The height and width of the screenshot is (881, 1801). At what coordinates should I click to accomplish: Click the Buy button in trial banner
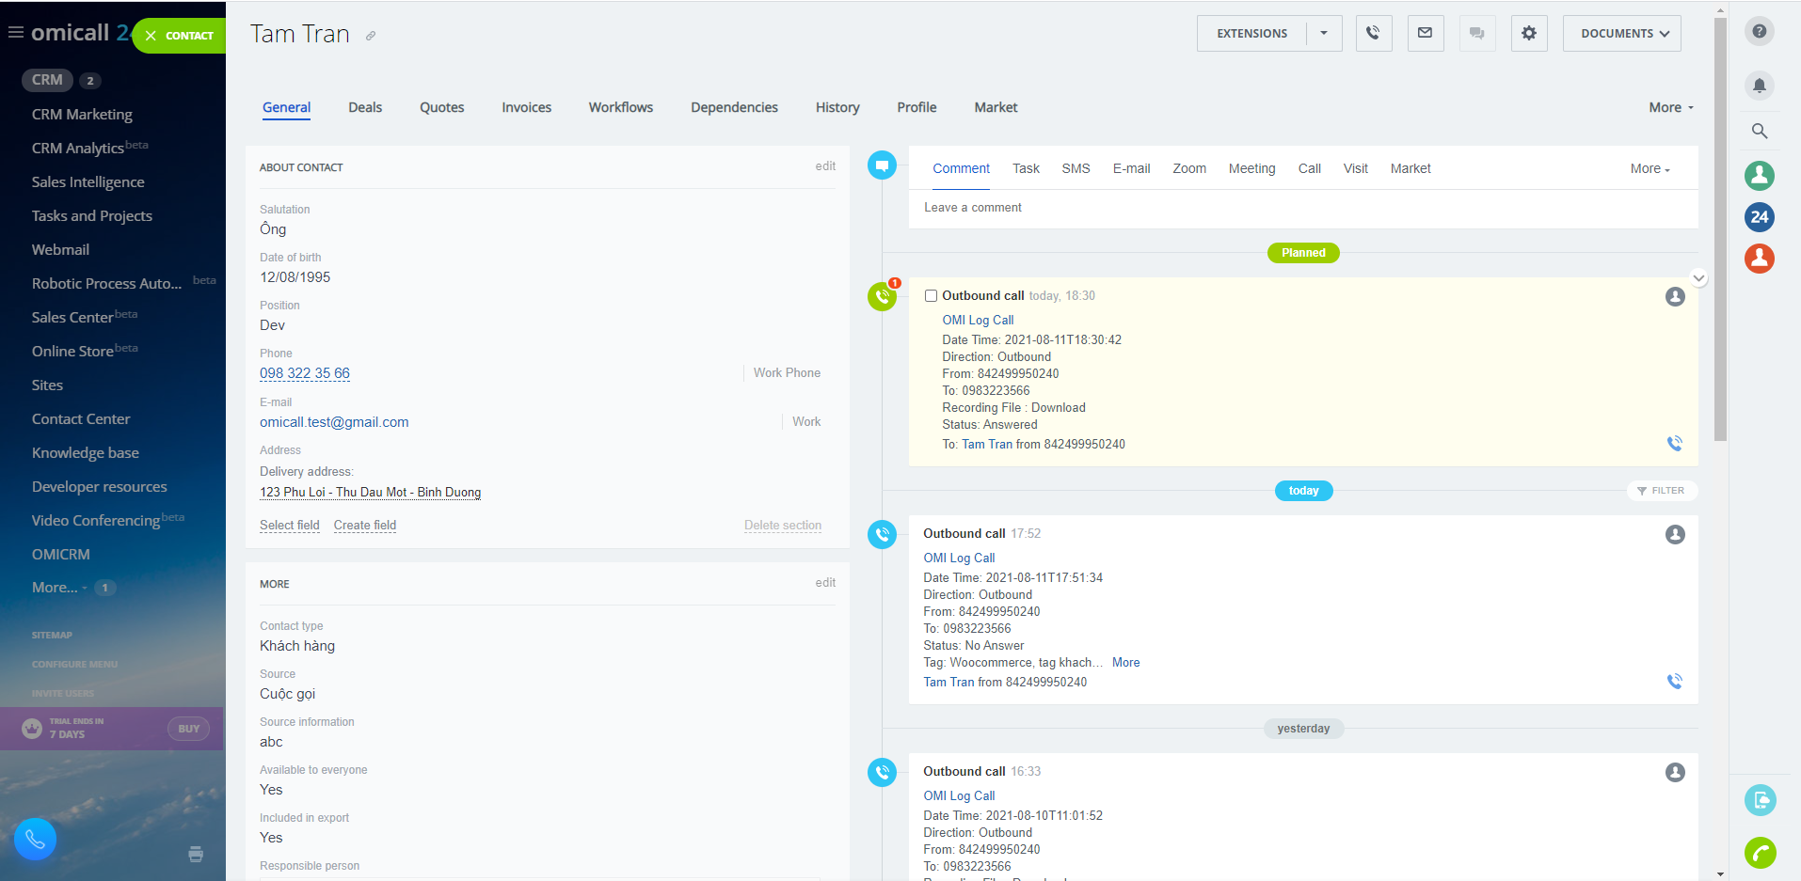point(189,729)
